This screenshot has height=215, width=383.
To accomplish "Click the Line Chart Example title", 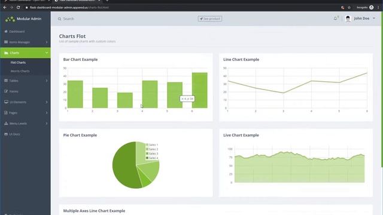I will pyautogui.click(x=241, y=60).
